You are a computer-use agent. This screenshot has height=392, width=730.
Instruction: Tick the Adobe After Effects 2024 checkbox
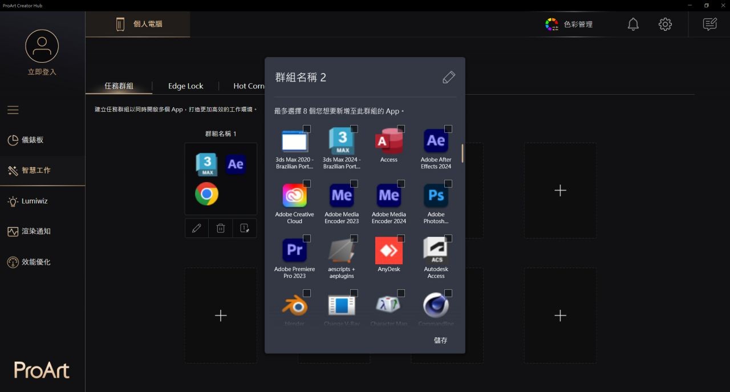coord(448,129)
